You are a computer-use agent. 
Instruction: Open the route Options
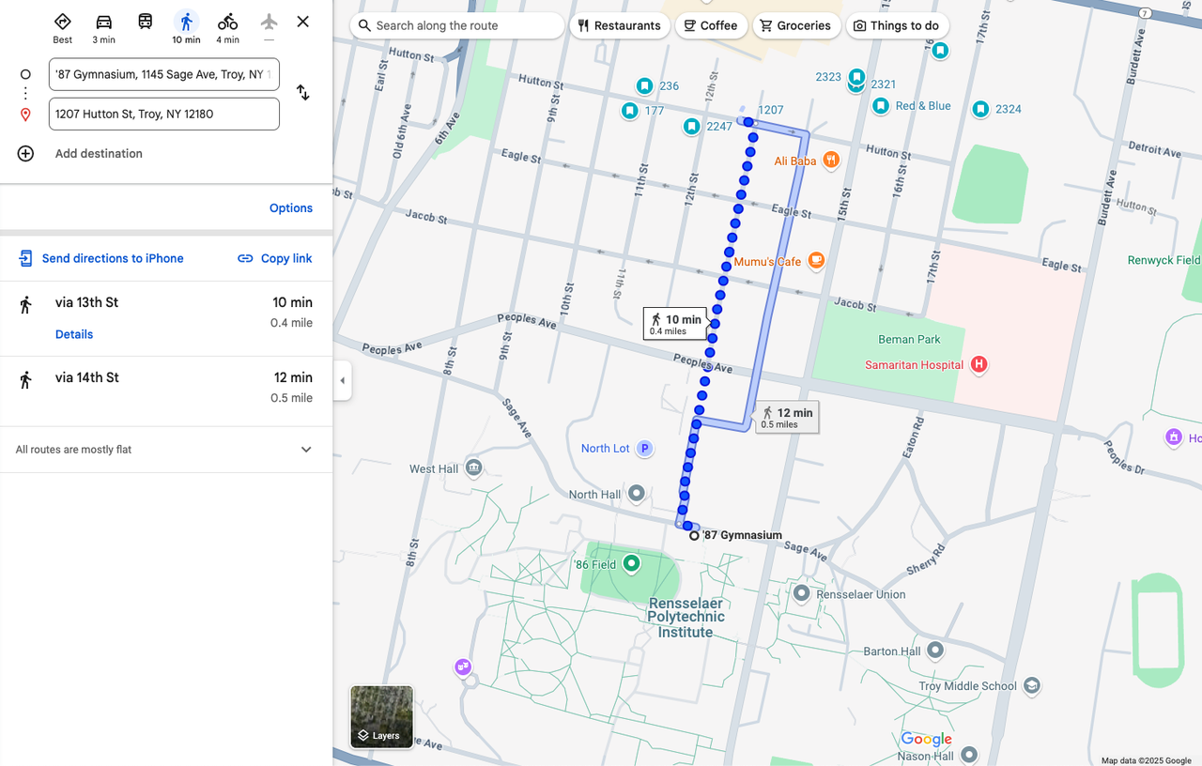click(291, 208)
